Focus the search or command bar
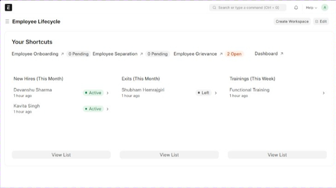 click(x=248, y=8)
